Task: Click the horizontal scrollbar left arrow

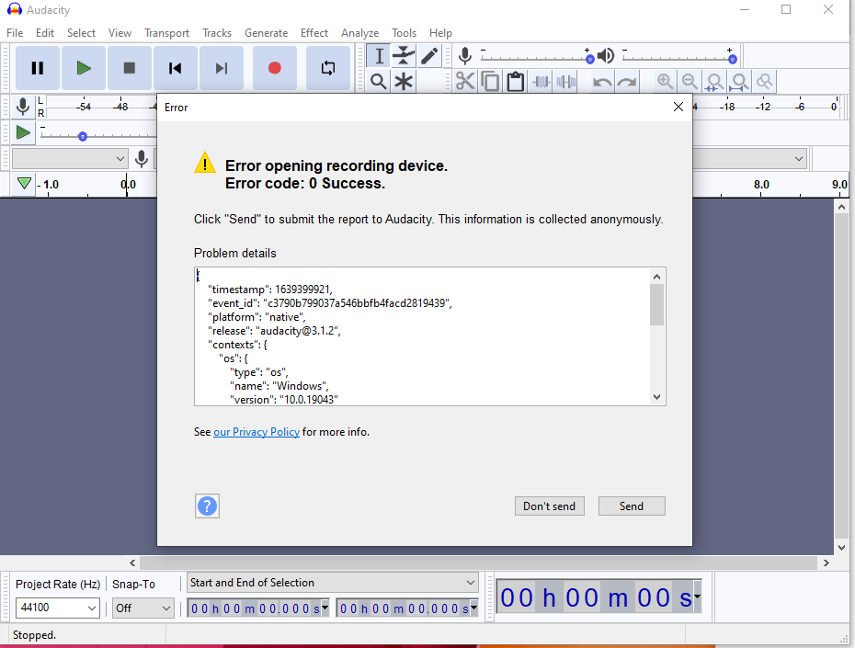Action: pyautogui.click(x=132, y=563)
